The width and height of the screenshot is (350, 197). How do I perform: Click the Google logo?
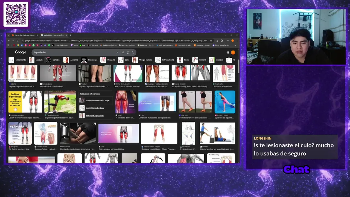coord(21,52)
